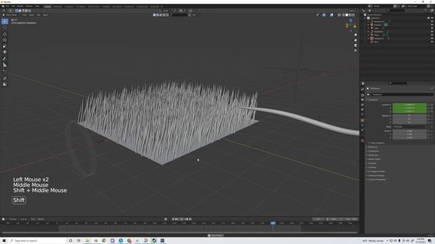Expand the Motion Paths panel

(x=375, y=159)
